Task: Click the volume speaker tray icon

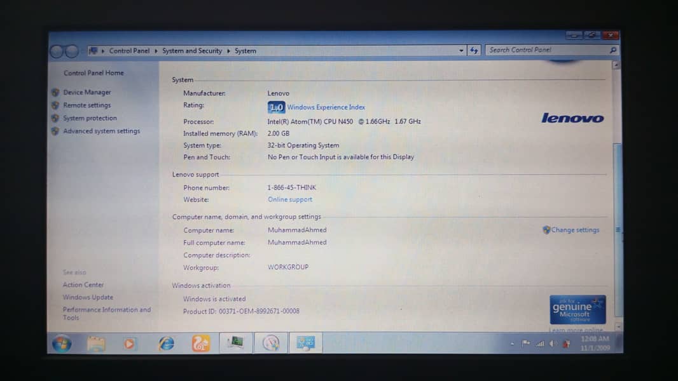Action: (x=553, y=344)
